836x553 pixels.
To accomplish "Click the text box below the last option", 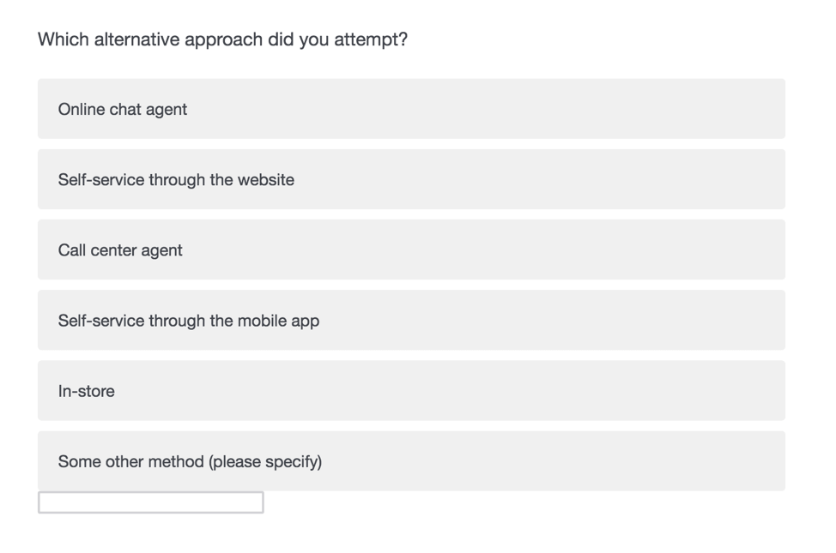I will [x=149, y=502].
